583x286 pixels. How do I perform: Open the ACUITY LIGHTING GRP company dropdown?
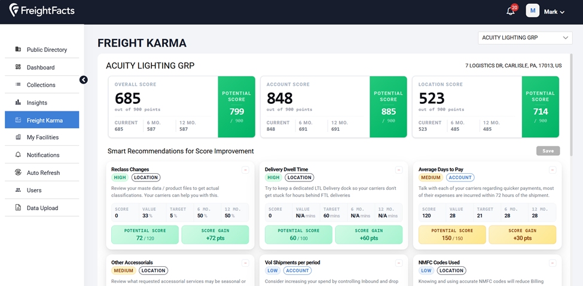[x=525, y=38]
